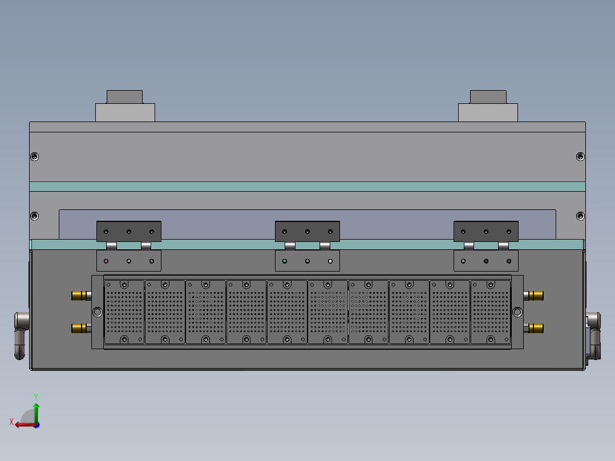
Task: Click the Y axis label text
Action: [37, 397]
